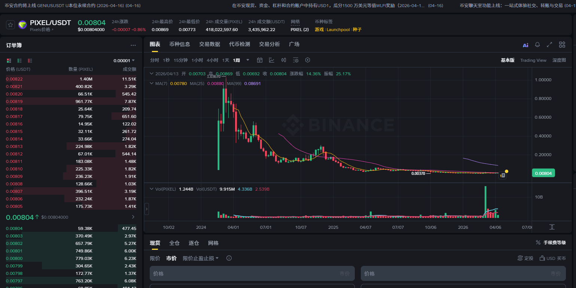Click the Launchpool coin tag
The width and height of the screenshot is (576, 288).
tap(338, 30)
